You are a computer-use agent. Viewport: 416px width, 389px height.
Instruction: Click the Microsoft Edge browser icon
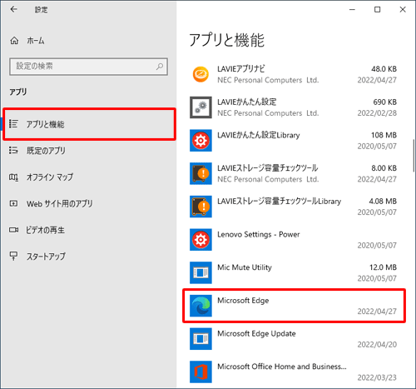point(201,306)
